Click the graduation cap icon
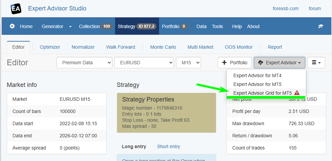 pyautogui.click(x=320, y=26)
